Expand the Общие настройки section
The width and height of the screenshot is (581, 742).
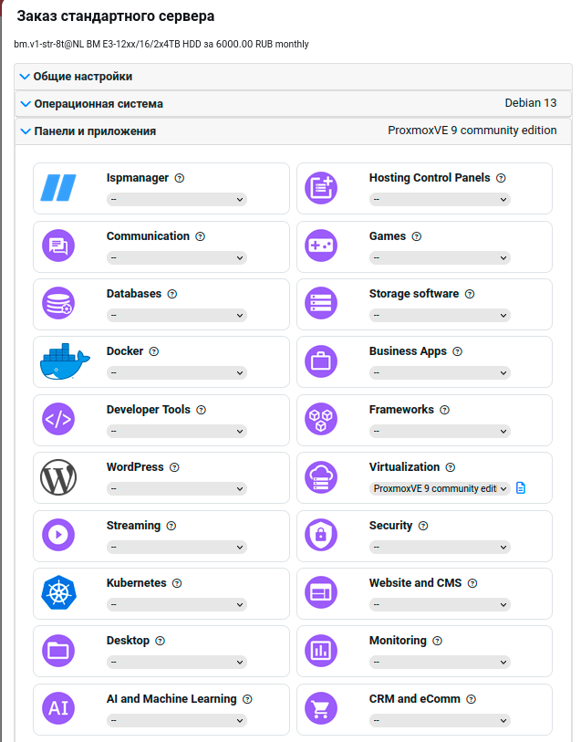(83, 77)
